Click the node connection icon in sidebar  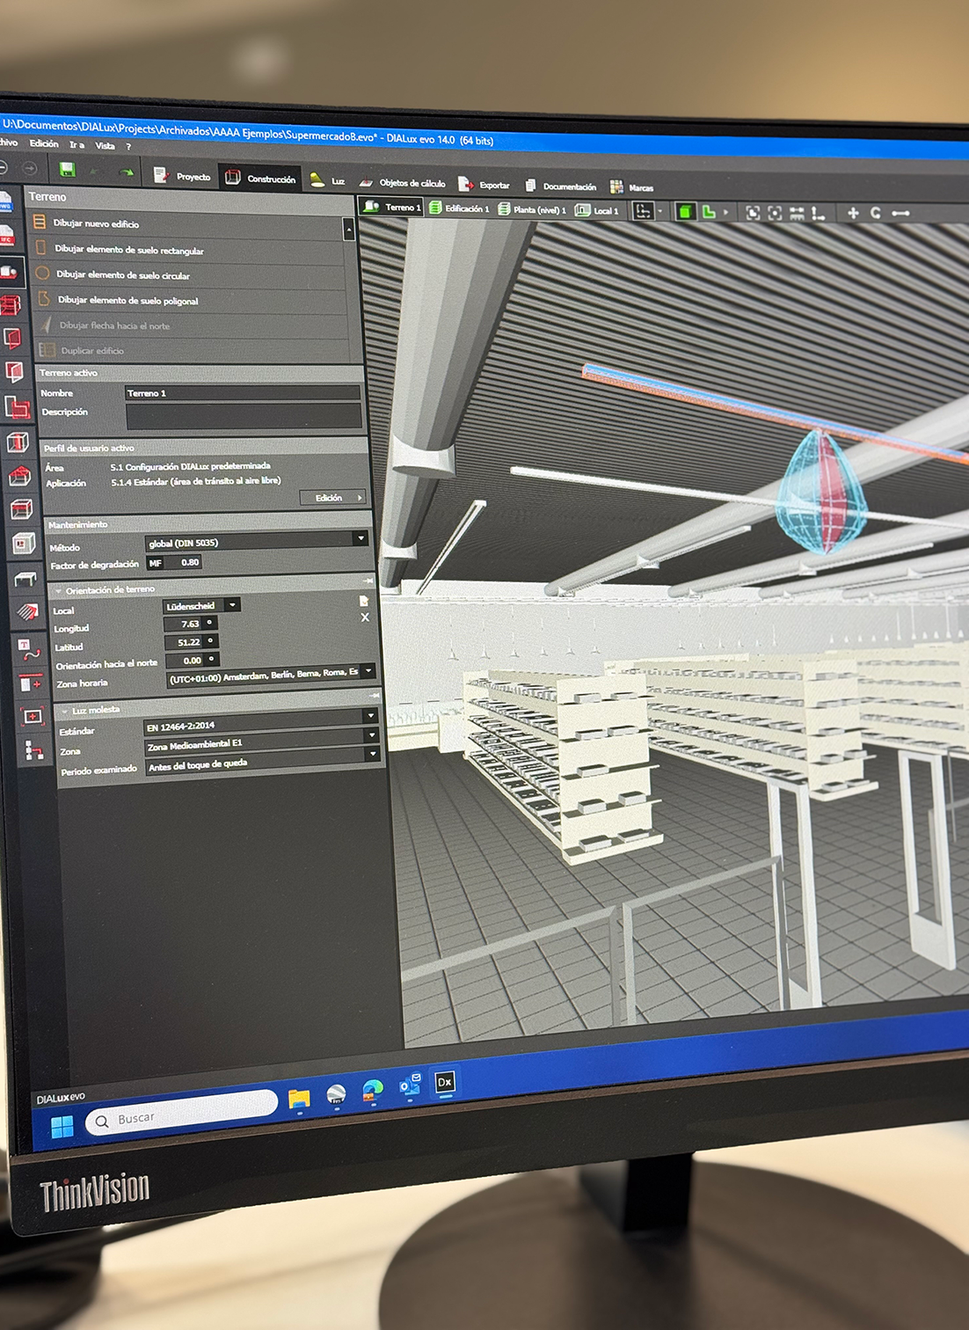[x=33, y=750]
